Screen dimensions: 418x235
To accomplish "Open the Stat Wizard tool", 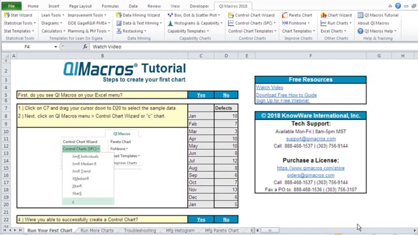I will 18,15.
